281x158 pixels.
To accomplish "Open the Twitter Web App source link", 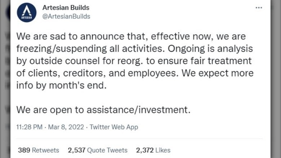I will [x=113, y=127].
